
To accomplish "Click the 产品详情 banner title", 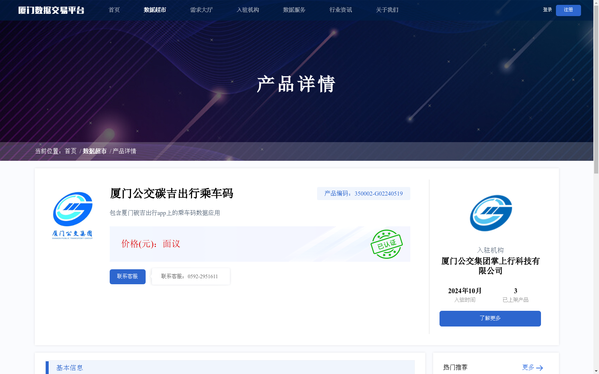I will click(296, 84).
